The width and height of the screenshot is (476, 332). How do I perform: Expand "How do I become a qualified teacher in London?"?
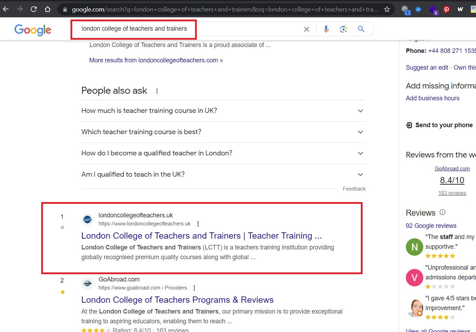pyautogui.click(x=360, y=153)
